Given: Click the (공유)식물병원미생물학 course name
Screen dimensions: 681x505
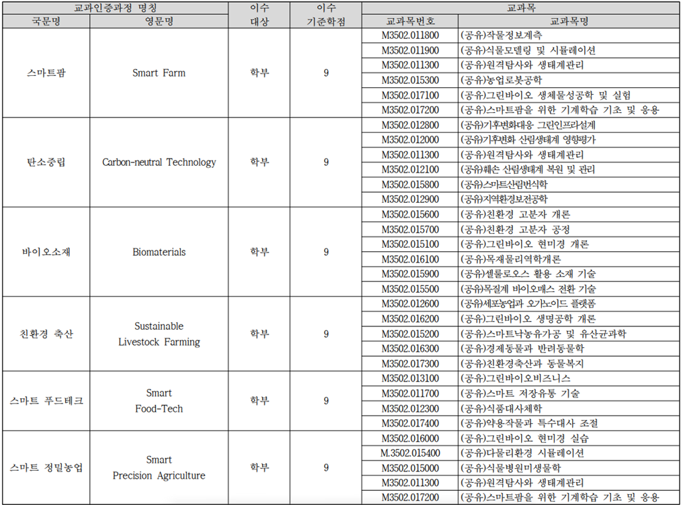Looking at the screenshot, I should [x=510, y=468].
